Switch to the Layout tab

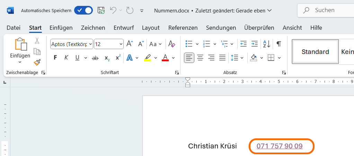151,28
